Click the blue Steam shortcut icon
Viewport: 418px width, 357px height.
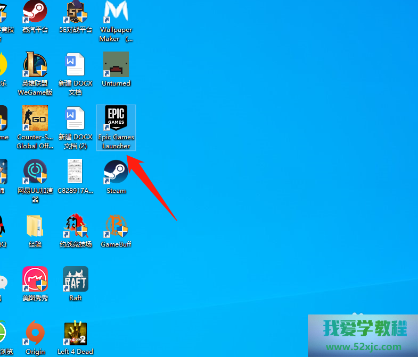coord(116,172)
